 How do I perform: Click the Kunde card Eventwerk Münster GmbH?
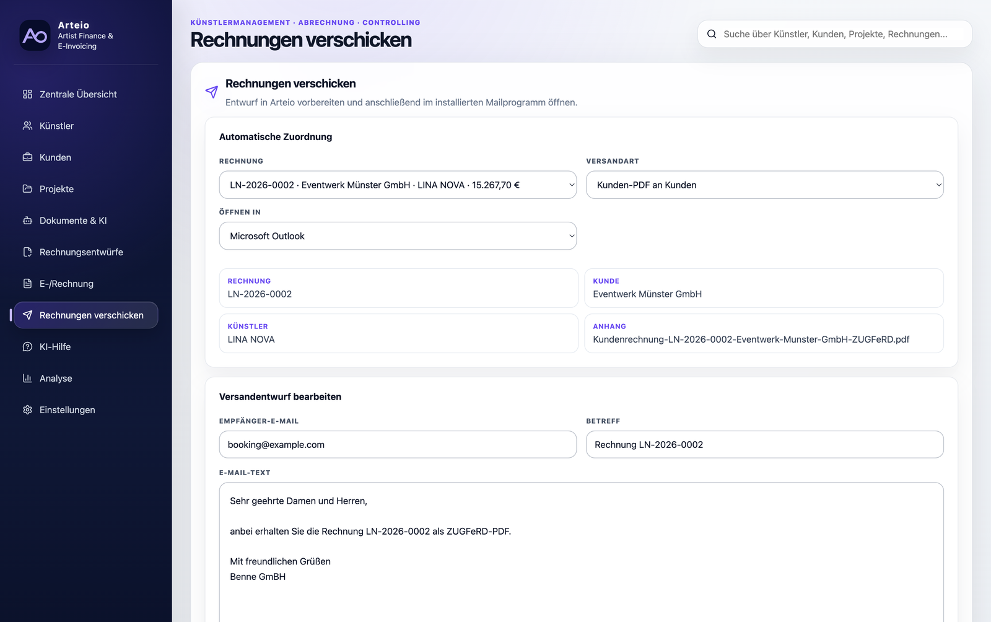tap(764, 288)
